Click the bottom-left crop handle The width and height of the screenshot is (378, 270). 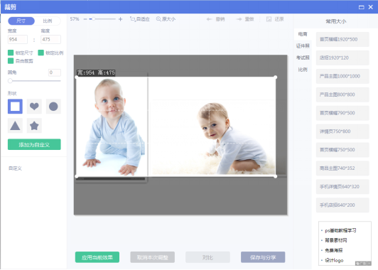click(x=77, y=176)
